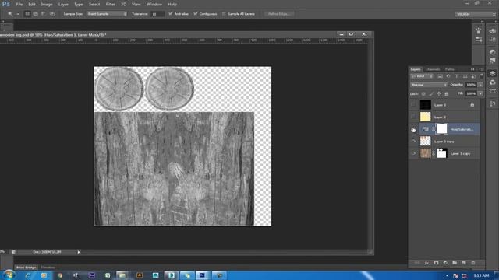Hide the Hue/Saturation adjustment layer
499x280 pixels.
pos(413,129)
